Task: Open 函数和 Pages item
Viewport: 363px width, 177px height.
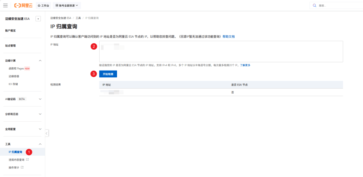Action: (16, 68)
